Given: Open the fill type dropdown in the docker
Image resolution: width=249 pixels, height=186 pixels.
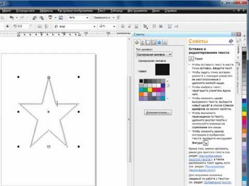Looking at the screenshot, I should 170,55.
